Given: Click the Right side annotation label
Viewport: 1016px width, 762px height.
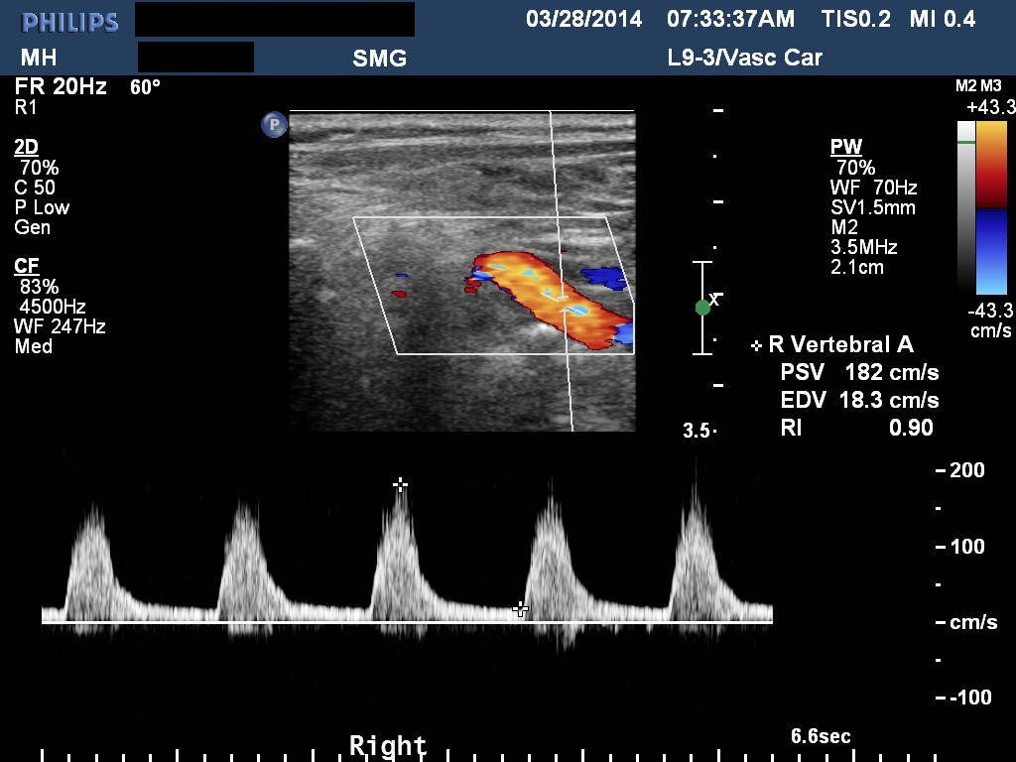Looking at the screenshot, I should [388, 745].
